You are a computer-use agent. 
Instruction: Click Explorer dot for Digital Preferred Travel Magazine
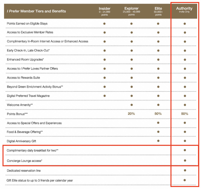coord(132,96)
